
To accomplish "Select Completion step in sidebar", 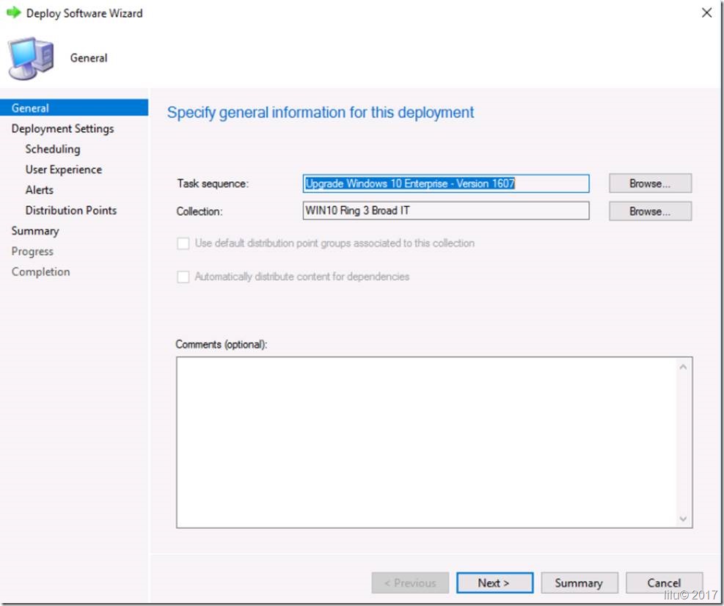I will pyautogui.click(x=40, y=271).
